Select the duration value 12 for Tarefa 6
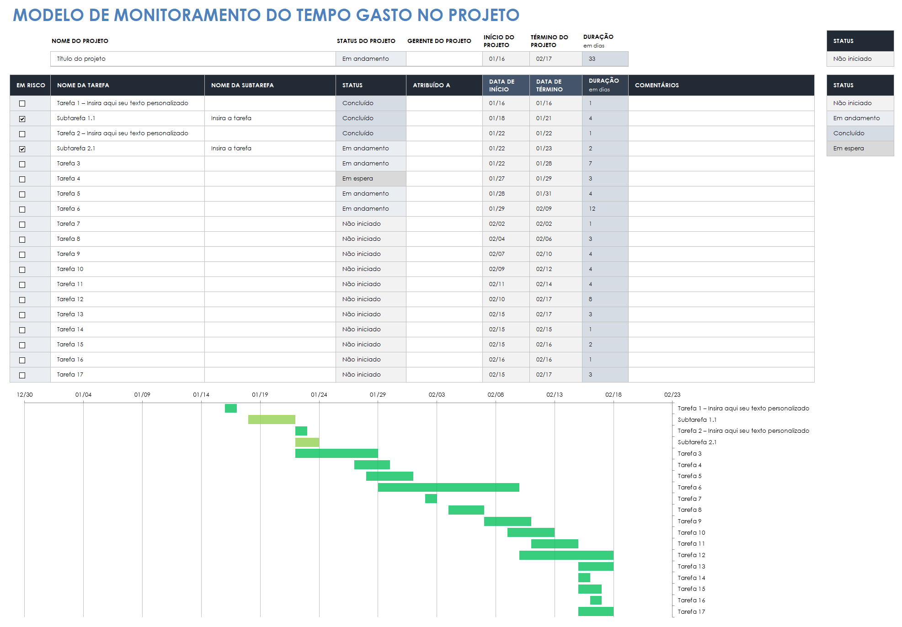Viewport: 902px width, 627px height. click(605, 209)
